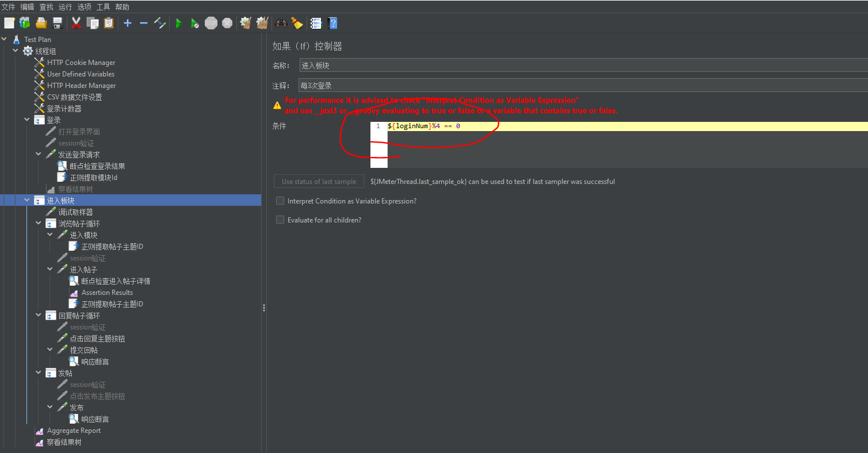
Task: Select User Defined Variables element
Action: point(81,74)
